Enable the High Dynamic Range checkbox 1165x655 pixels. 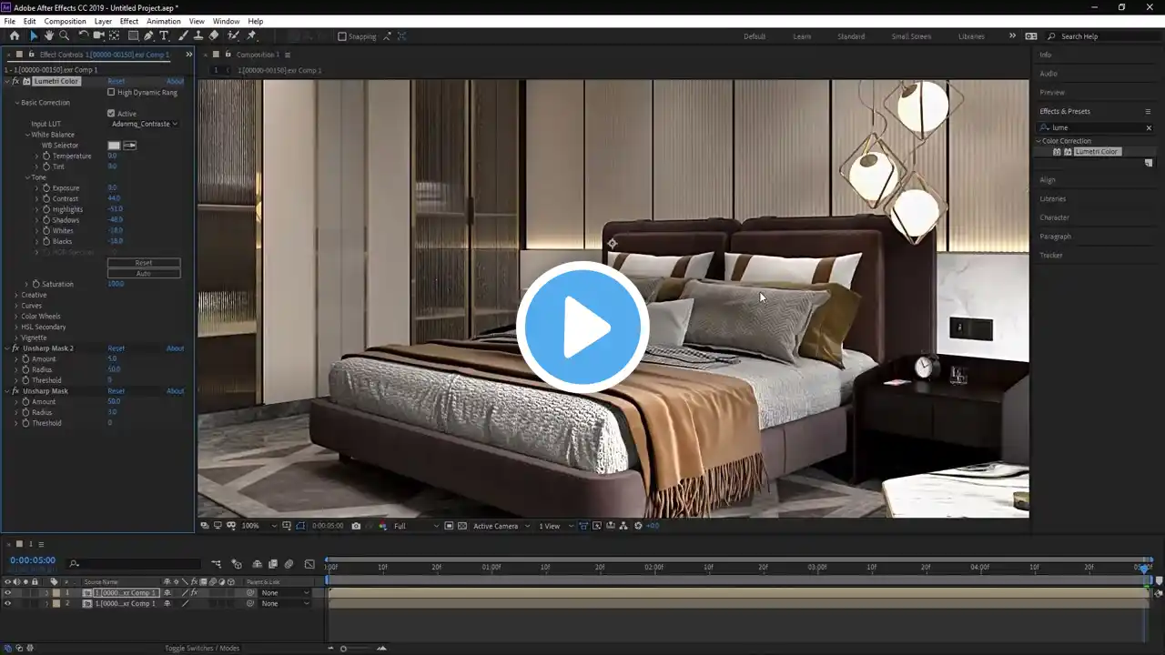[x=111, y=92]
